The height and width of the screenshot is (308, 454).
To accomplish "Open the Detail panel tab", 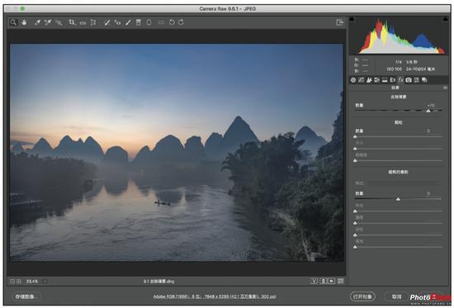I will (x=369, y=80).
